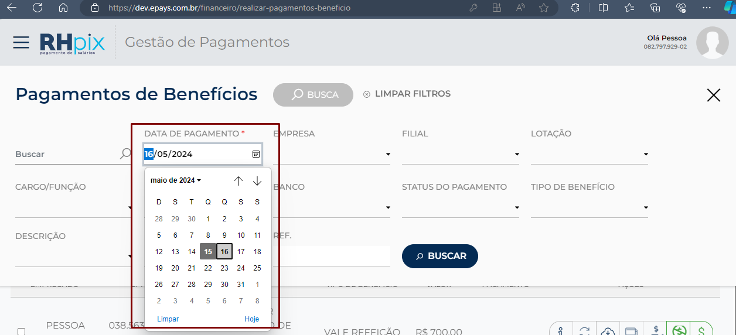The image size is (736, 335).
Task: Open the 'maio de 2024' month selector
Action: [x=176, y=180]
